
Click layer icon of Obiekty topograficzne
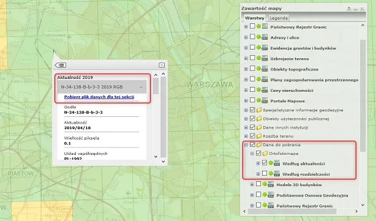pos(265,69)
